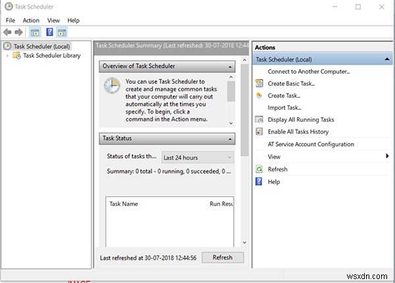The width and height of the screenshot is (395, 283).
Task: Click the Forward arrow toolbar icon
Action: pos(19,32)
